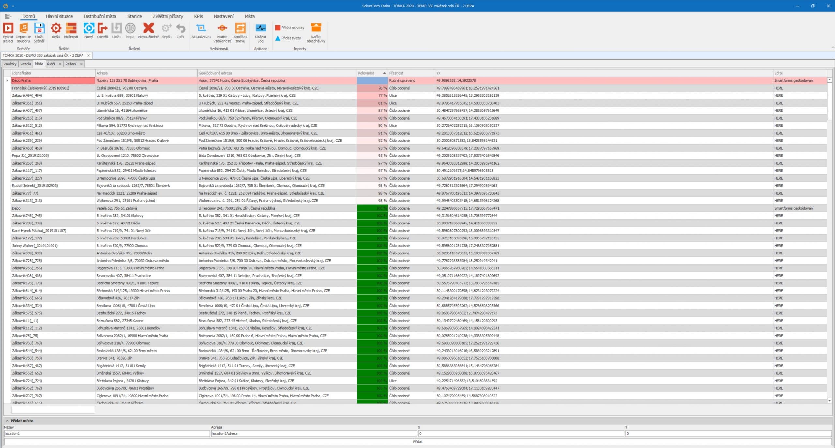Click the Název input field containing location1
This screenshot has height=448, width=835.
click(107, 433)
